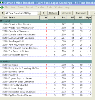Select Rochester Beau Brummels team
Image resolution: width=95 pixels, height=100 pixels.
pyautogui.click(x=46, y=92)
